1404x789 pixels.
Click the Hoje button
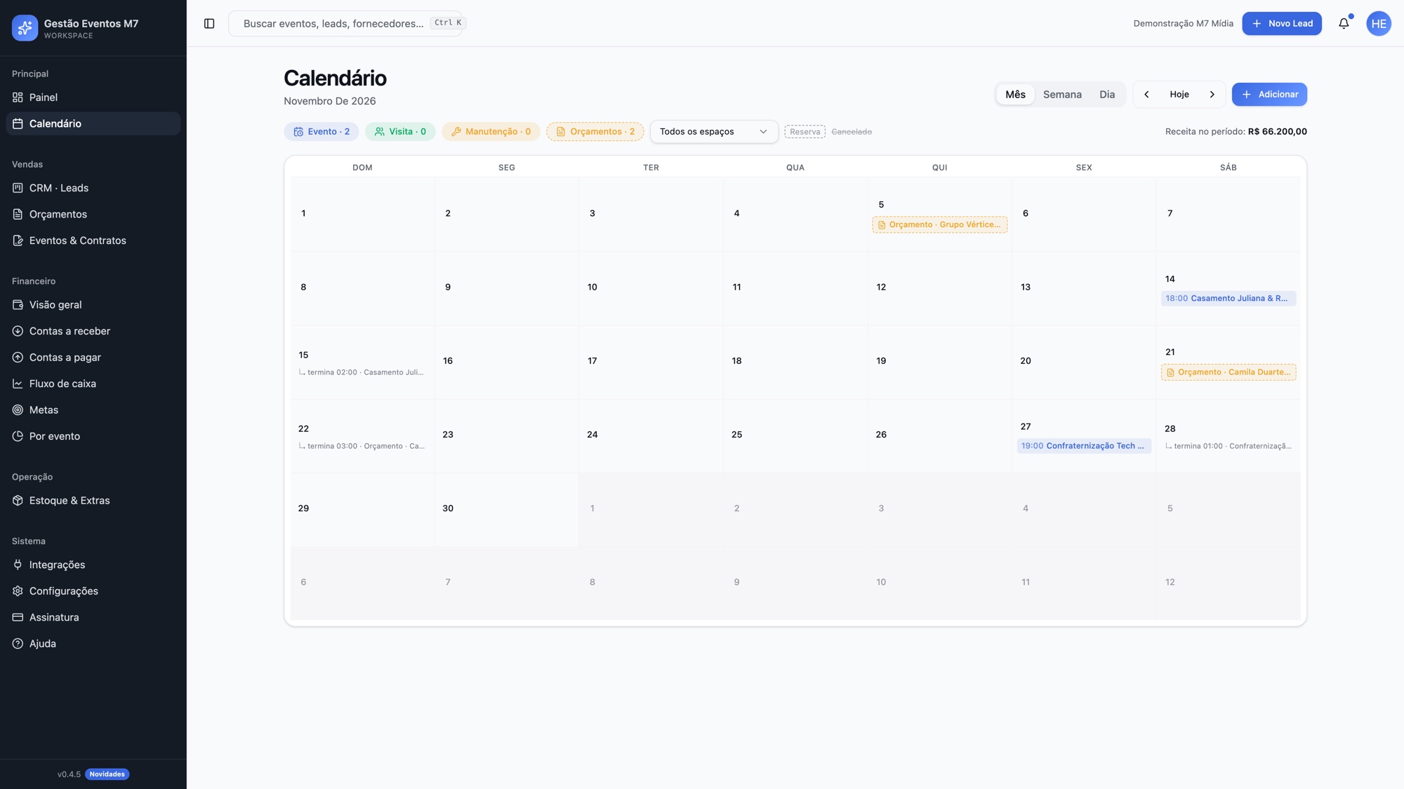[x=1179, y=95]
